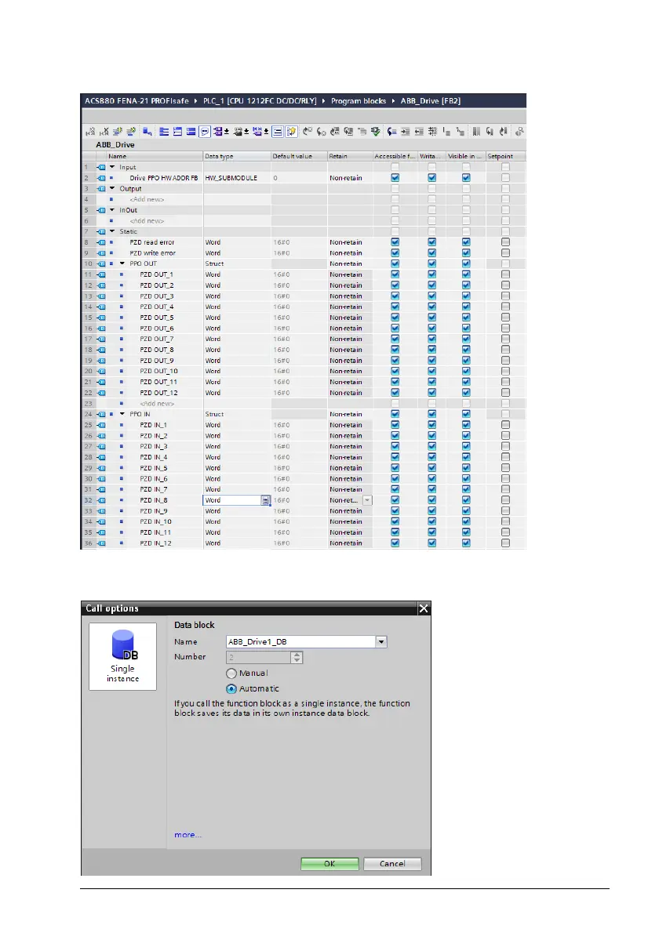The image size is (659, 933).
Task: Collapse the PPO IN struct
Action: [122, 414]
